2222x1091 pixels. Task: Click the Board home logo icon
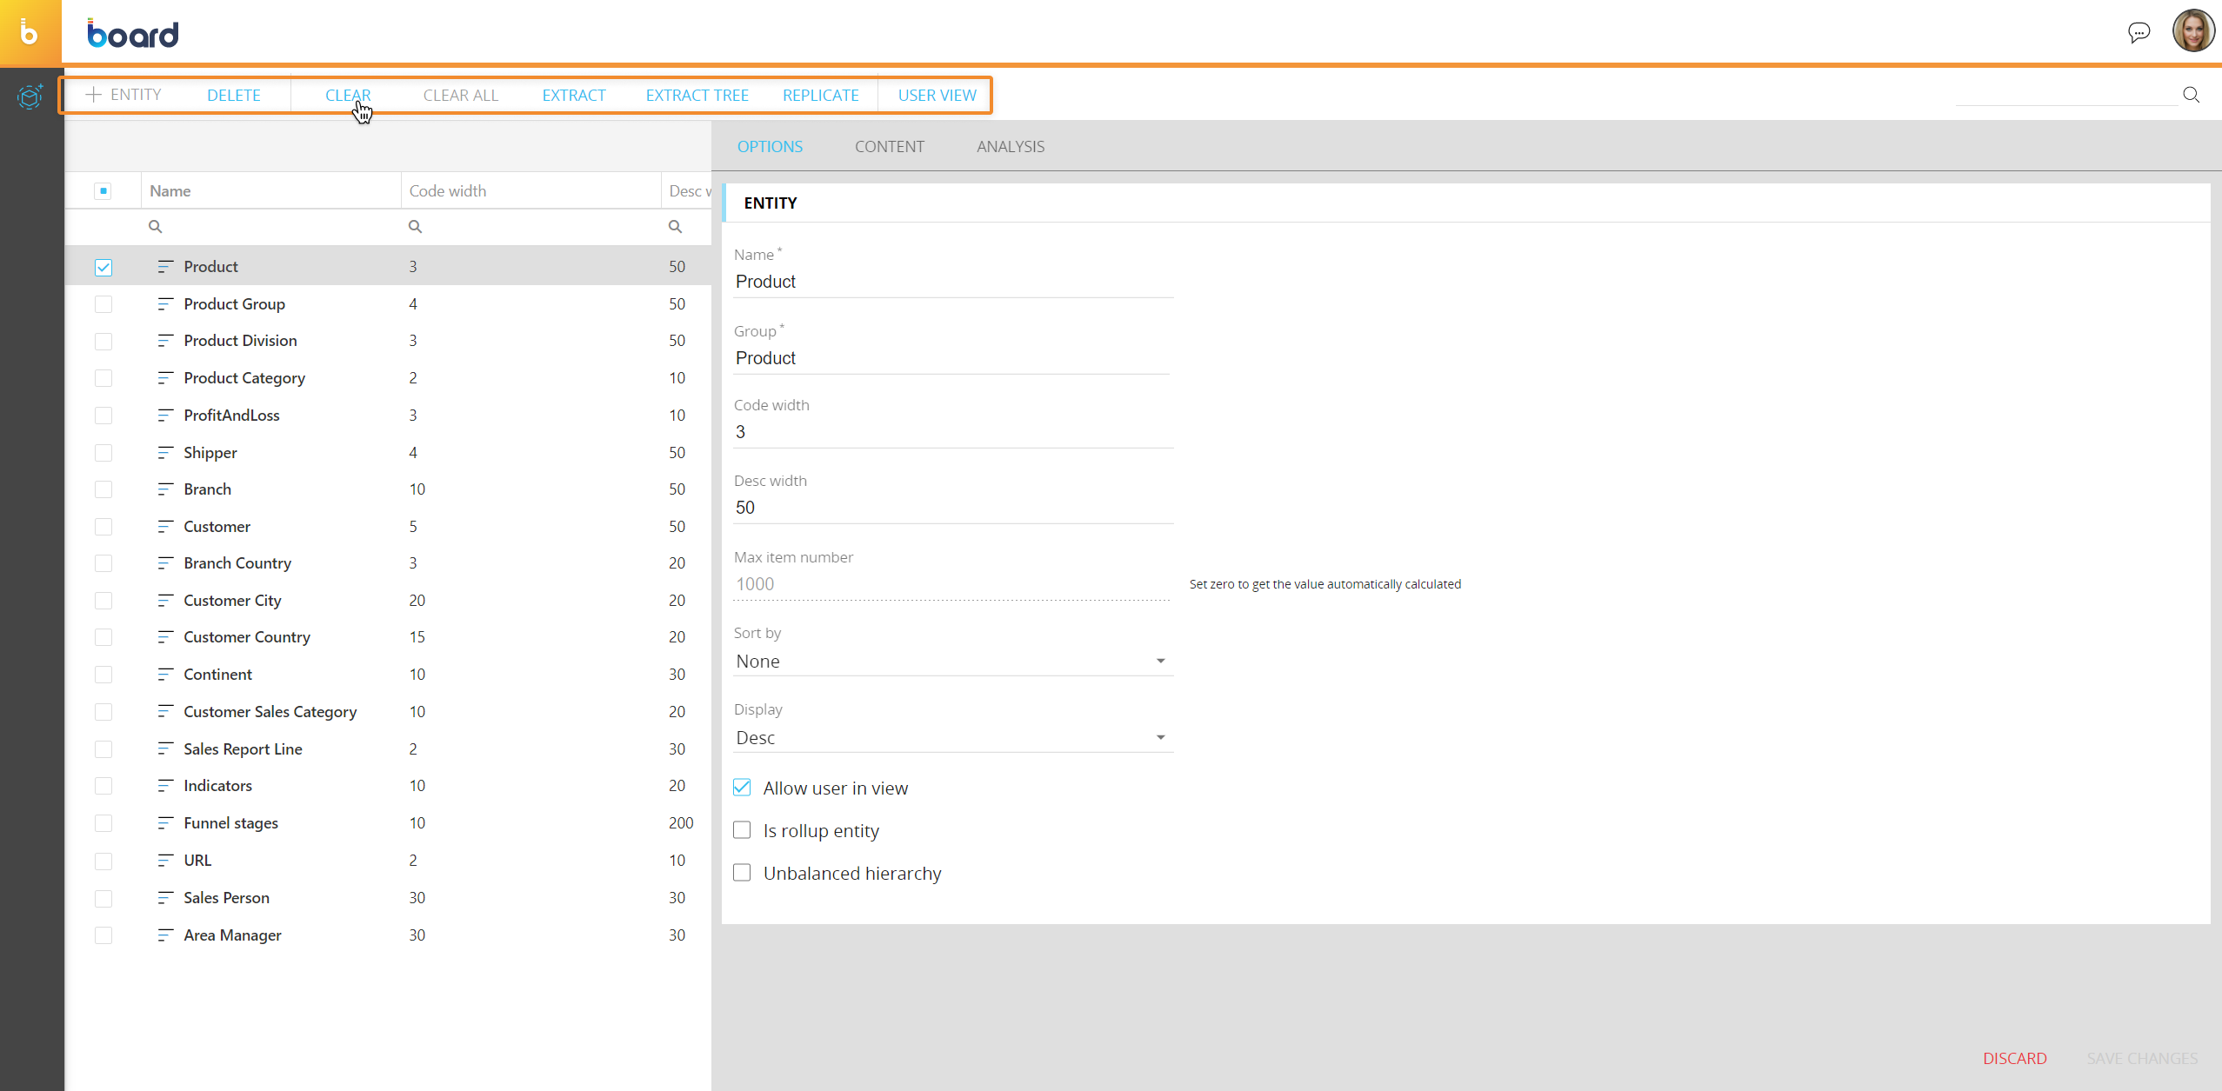pyautogui.click(x=30, y=33)
